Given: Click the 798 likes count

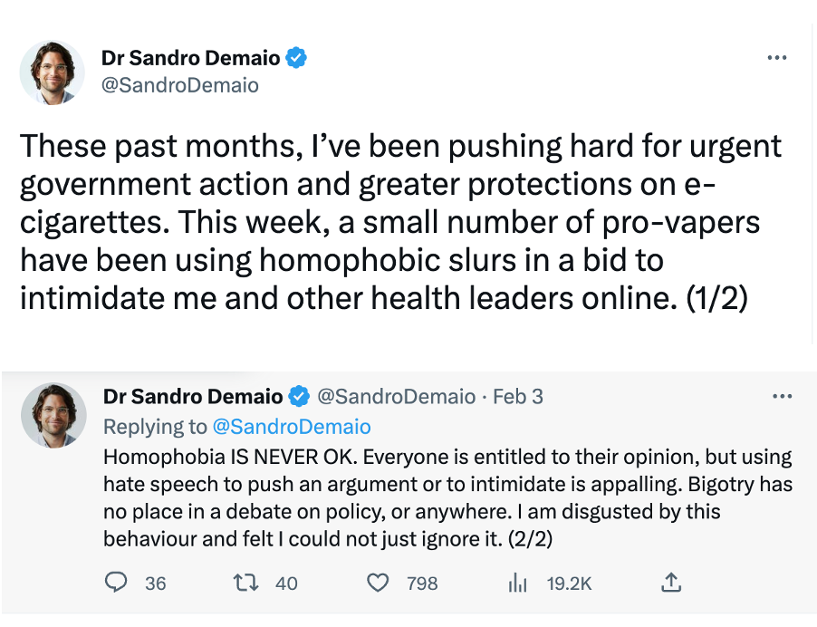Looking at the screenshot, I should 422,584.
